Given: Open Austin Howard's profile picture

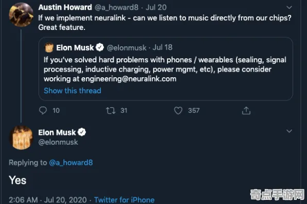Looking at the screenshot, I should click(21, 15).
